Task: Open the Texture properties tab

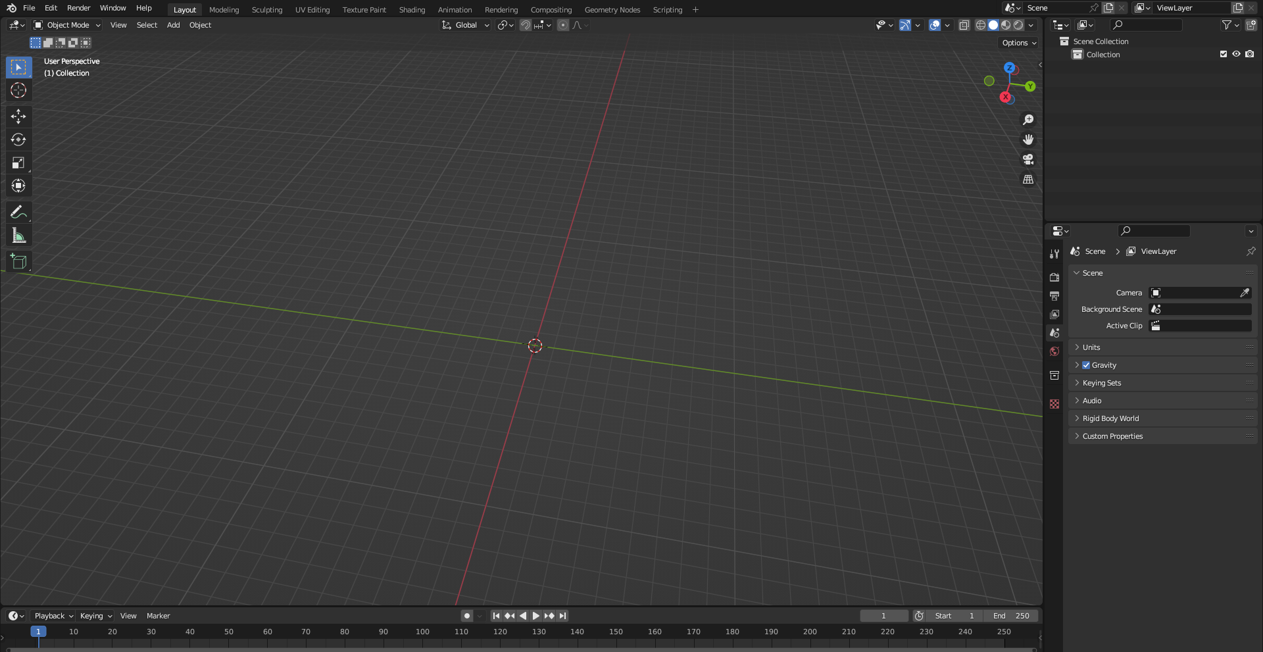Action: pos(1054,404)
